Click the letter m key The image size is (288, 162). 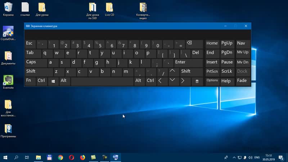click(x=128, y=72)
